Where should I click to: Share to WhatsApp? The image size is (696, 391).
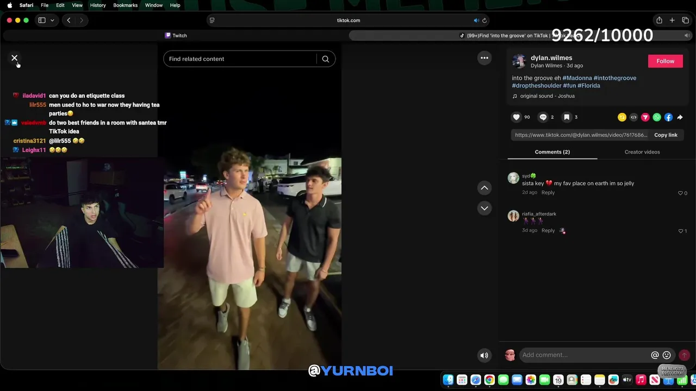[657, 117]
